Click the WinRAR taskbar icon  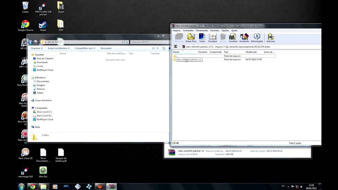111,187
